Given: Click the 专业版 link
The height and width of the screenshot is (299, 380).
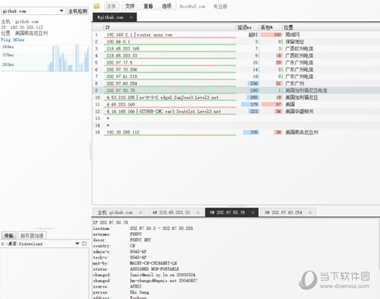Looking at the screenshot, I should pos(220,6).
